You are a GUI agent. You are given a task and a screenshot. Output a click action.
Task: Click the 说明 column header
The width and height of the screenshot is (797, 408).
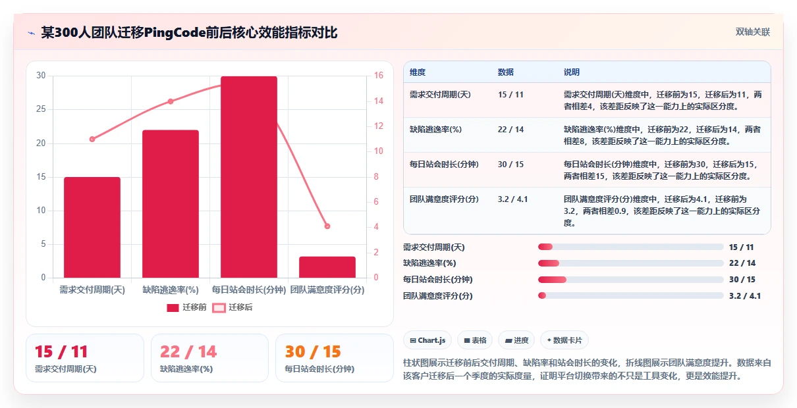tap(572, 72)
